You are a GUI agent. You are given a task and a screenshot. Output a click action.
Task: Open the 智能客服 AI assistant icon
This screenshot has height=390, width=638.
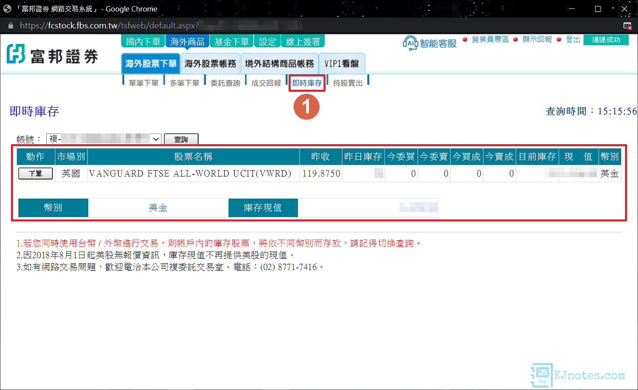pos(430,43)
